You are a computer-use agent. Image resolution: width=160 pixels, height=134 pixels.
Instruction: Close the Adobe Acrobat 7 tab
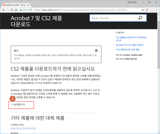[x=28, y=5]
